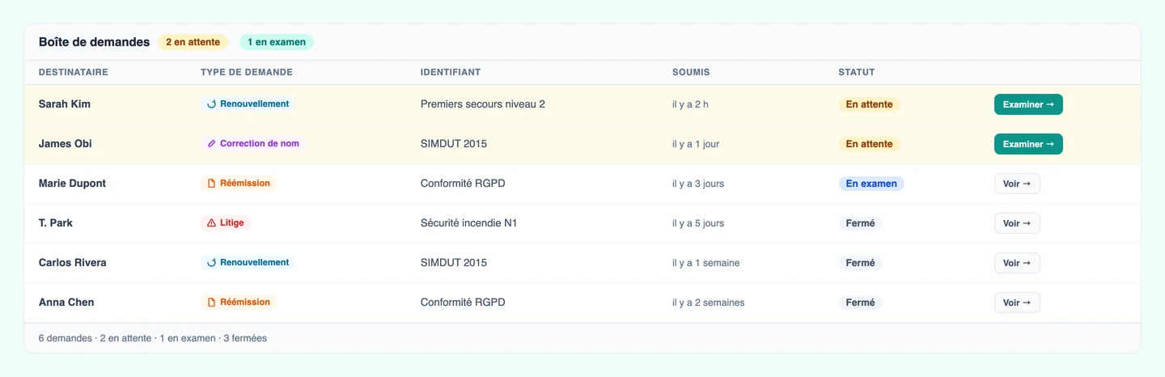This screenshot has width=1165, height=377.
Task: Click the Correction de nom tag
Action: coord(253,144)
